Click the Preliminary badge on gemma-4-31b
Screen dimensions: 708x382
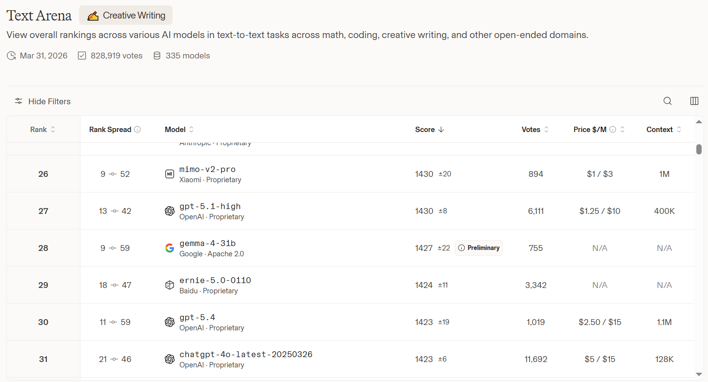point(479,248)
